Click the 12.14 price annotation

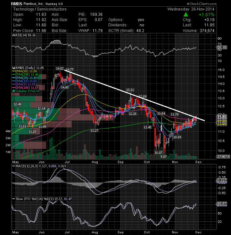click(41, 109)
